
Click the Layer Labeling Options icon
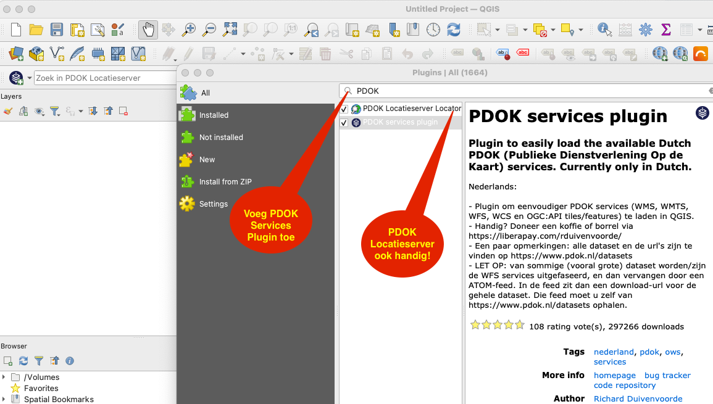click(502, 54)
